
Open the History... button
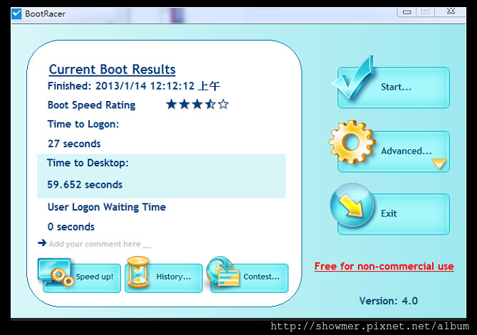tap(164, 278)
